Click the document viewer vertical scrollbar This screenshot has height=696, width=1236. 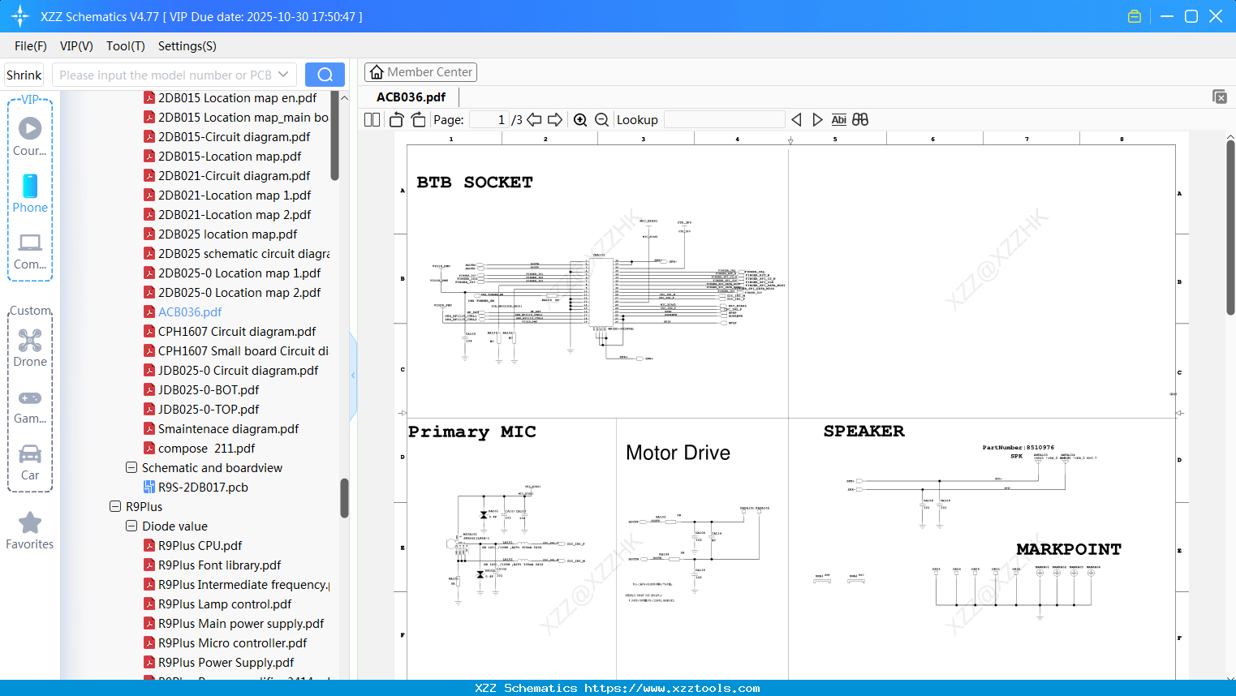coord(1230,227)
